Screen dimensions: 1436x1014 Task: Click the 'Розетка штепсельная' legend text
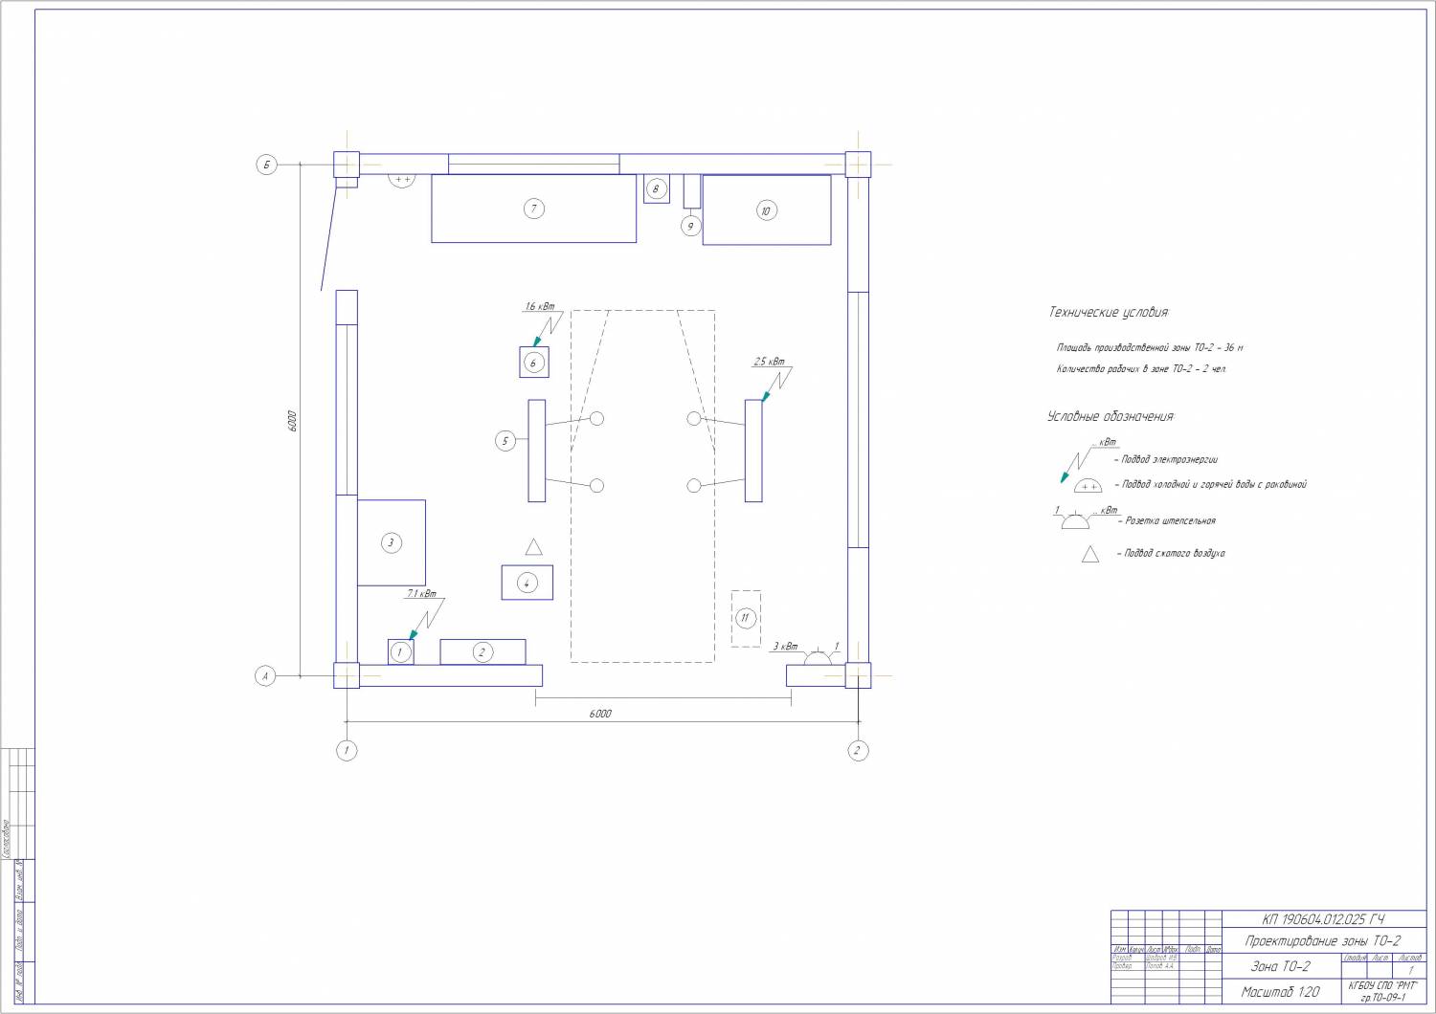click(1166, 521)
